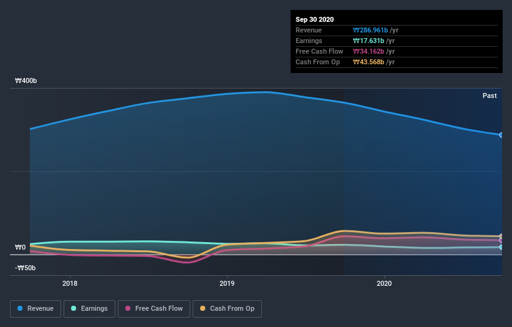Click the ₩286.961b revenue value
Viewport: 512px width, 327px height.
(370, 30)
